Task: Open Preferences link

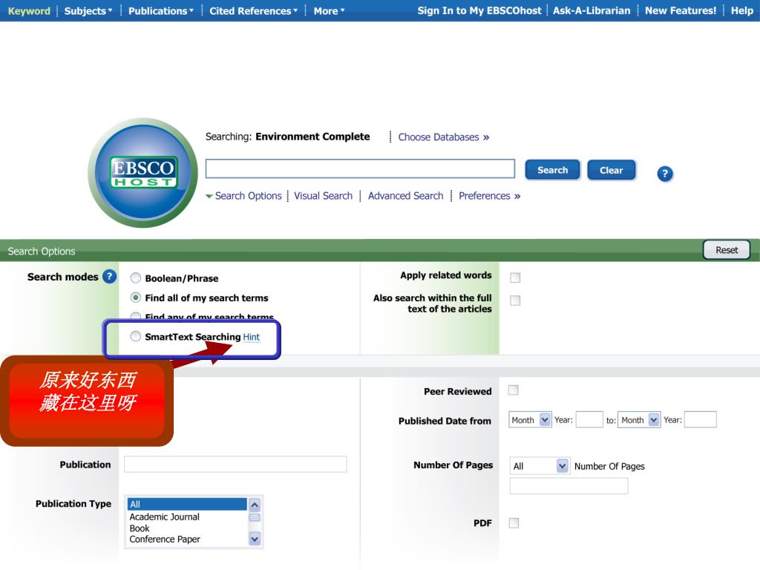Action: point(490,196)
